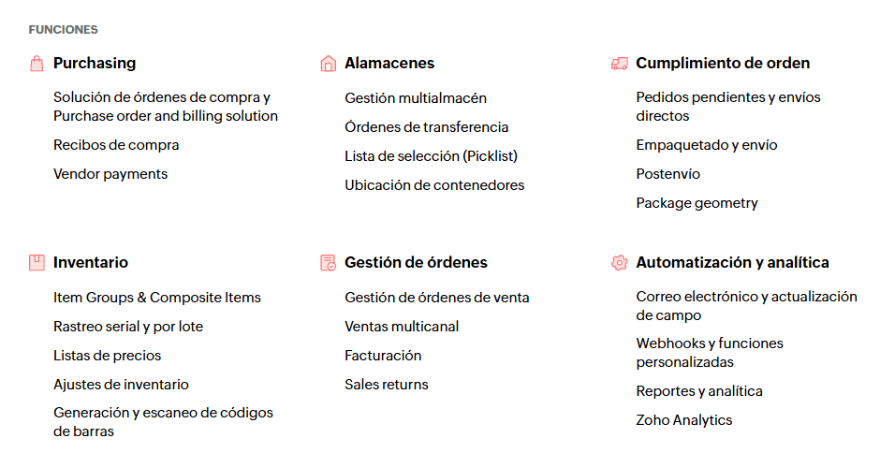Open Zoho Analytics link
The height and width of the screenshot is (453, 880).
point(684,420)
